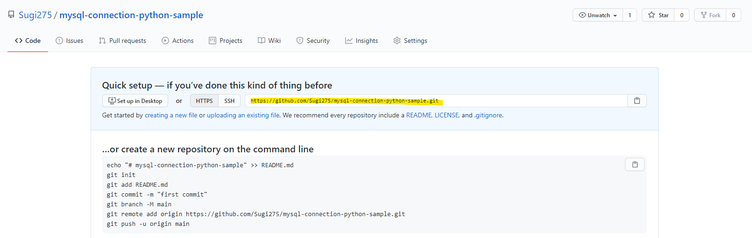Screen dimensions: 752x238
Task: Click the Fork button
Action: (710, 15)
